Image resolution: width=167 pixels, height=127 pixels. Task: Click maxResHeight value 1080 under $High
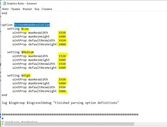click(x=62, y=83)
